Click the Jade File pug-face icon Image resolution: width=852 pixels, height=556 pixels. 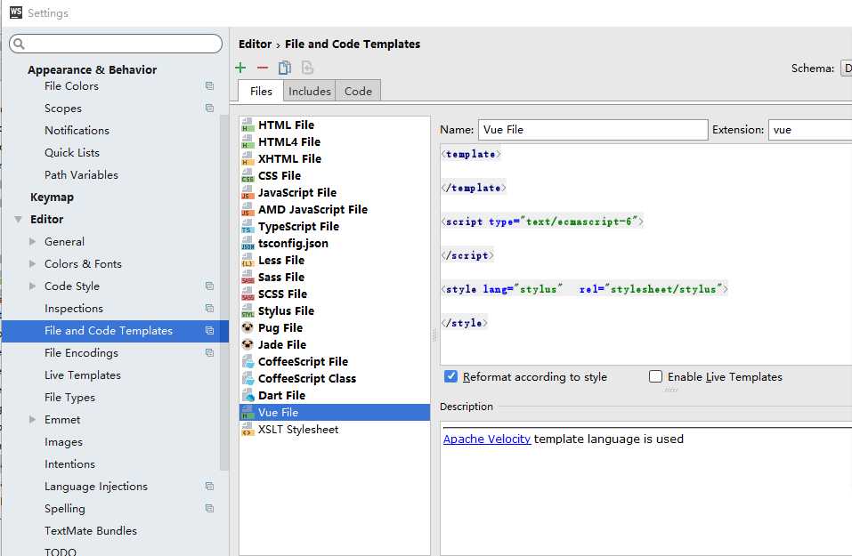pyautogui.click(x=247, y=344)
